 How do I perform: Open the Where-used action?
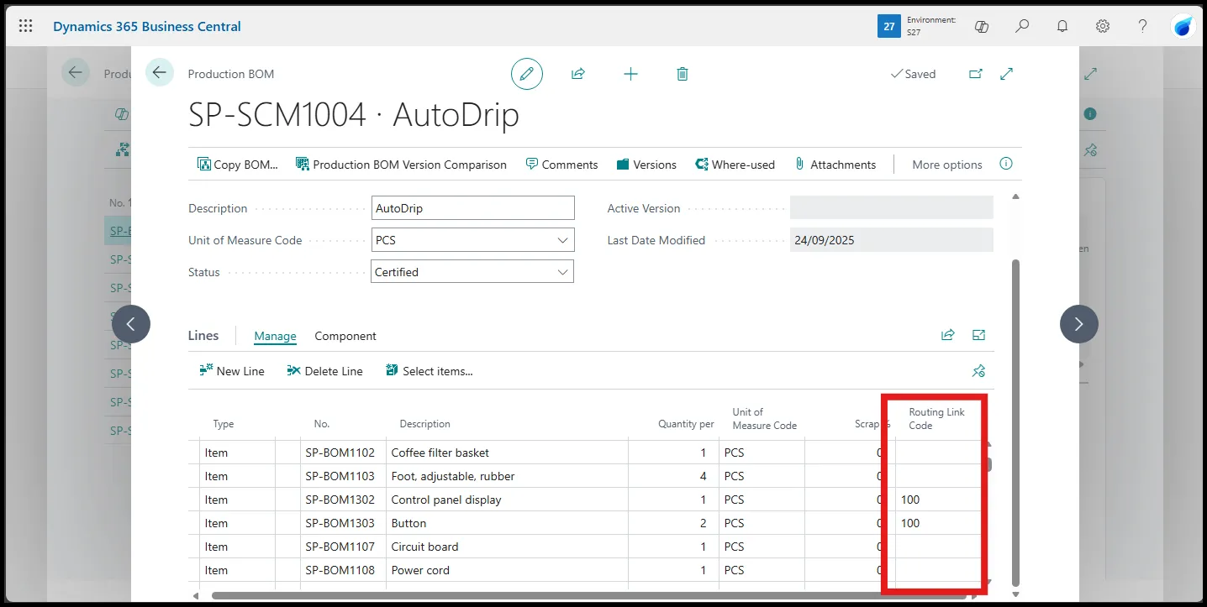click(x=735, y=165)
